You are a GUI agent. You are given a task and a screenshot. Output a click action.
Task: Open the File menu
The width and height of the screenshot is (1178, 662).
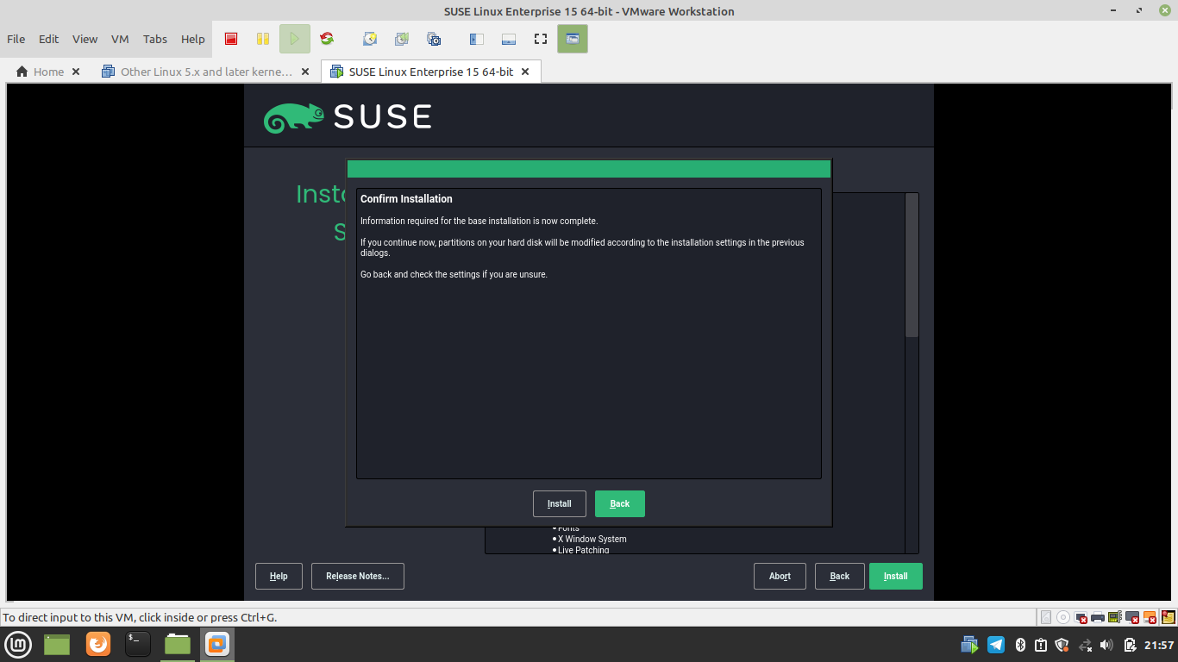16,39
